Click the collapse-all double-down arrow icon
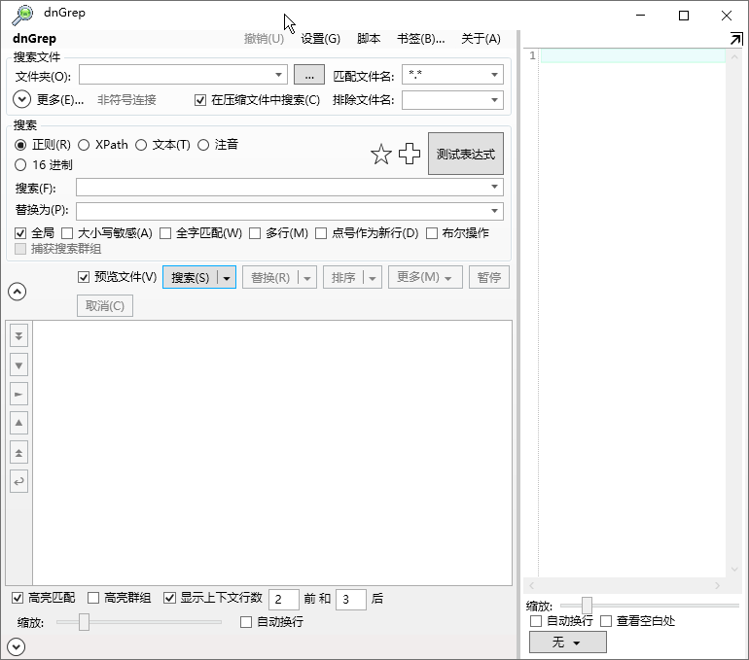 point(18,335)
